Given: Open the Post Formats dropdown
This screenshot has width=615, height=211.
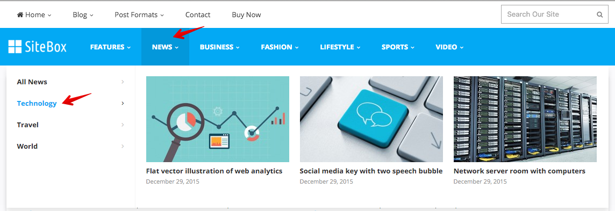Looking at the screenshot, I should tap(139, 15).
